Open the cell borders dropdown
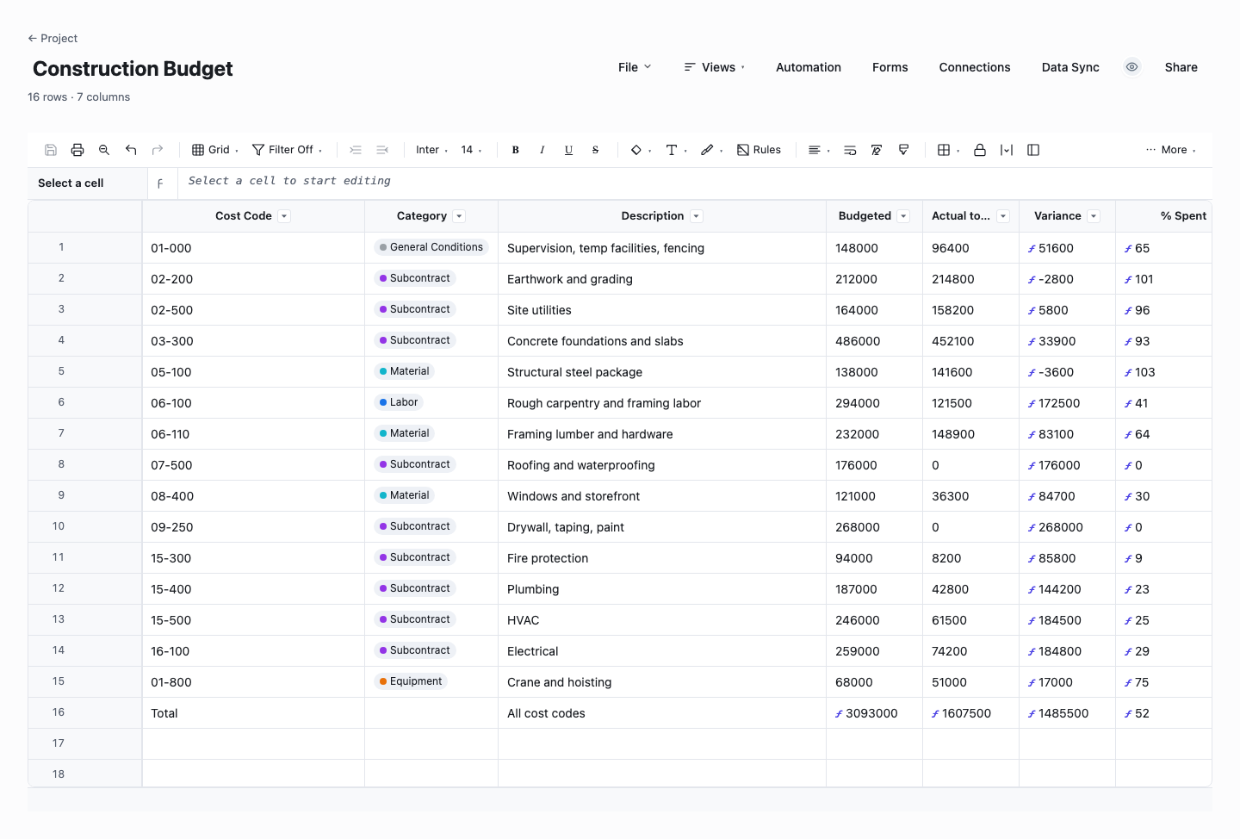This screenshot has height=839, width=1240. click(948, 150)
